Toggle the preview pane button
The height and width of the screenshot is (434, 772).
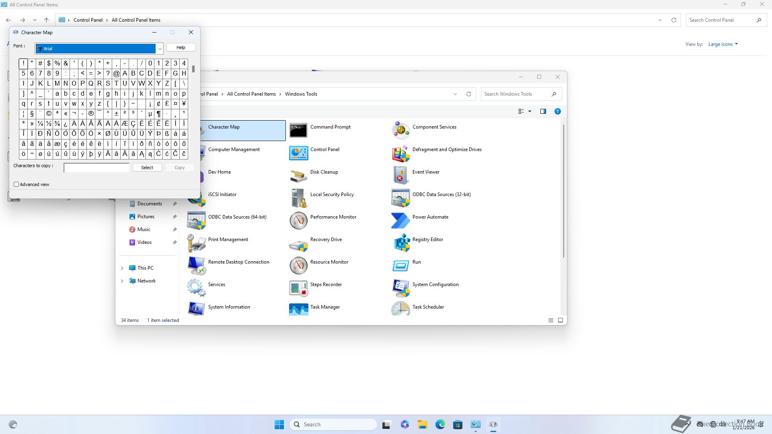click(543, 111)
